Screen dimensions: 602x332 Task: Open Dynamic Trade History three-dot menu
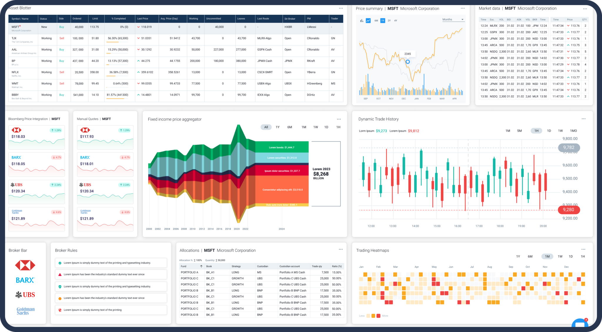coord(583,119)
